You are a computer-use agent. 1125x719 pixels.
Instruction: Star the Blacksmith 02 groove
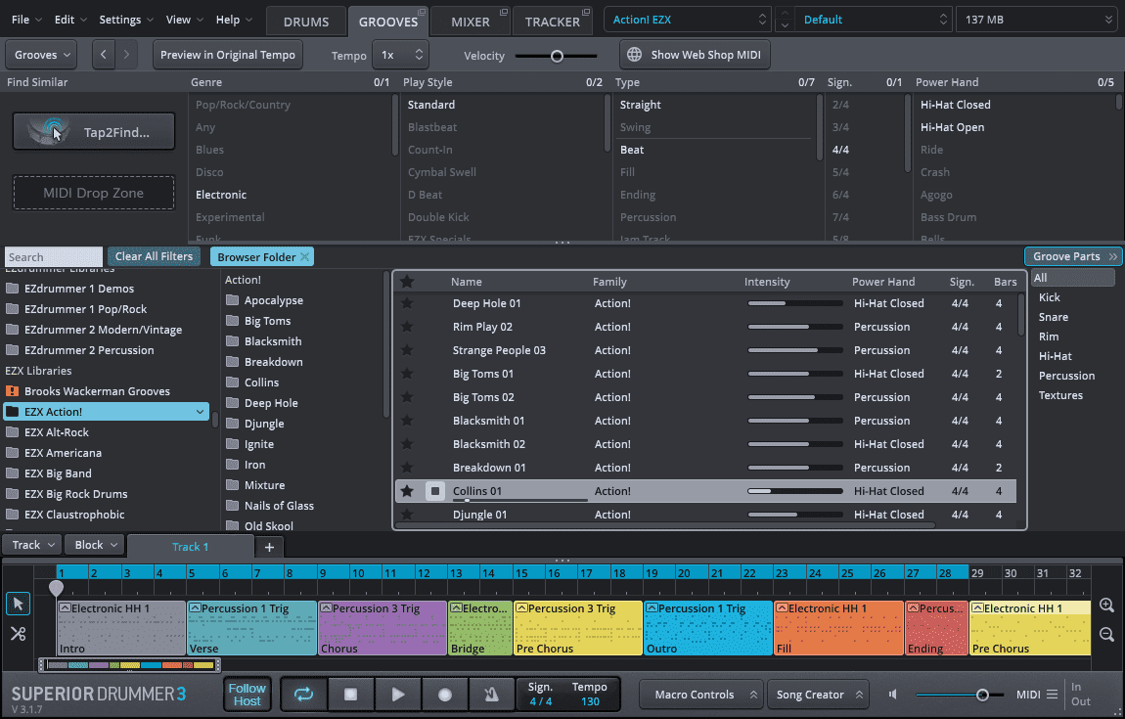coord(407,444)
